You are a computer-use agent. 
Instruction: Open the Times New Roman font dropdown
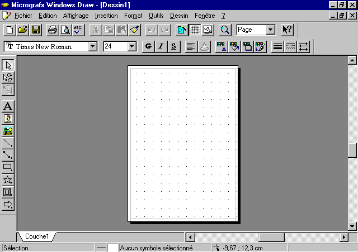click(x=93, y=46)
